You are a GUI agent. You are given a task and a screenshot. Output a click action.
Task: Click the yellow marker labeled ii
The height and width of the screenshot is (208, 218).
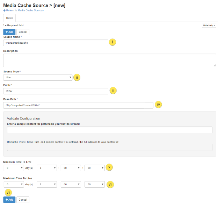click(x=77, y=77)
